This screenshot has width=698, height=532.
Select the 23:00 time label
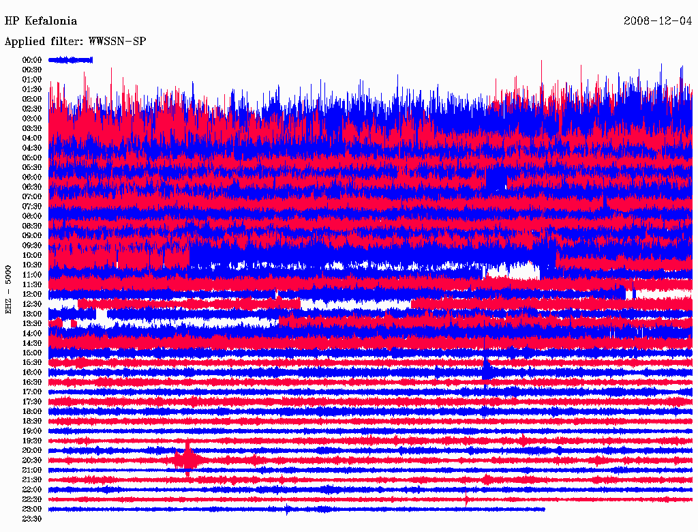32,509
